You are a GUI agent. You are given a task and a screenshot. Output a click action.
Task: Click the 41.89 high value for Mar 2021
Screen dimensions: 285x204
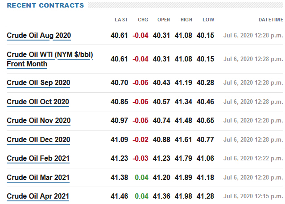[184, 178]
